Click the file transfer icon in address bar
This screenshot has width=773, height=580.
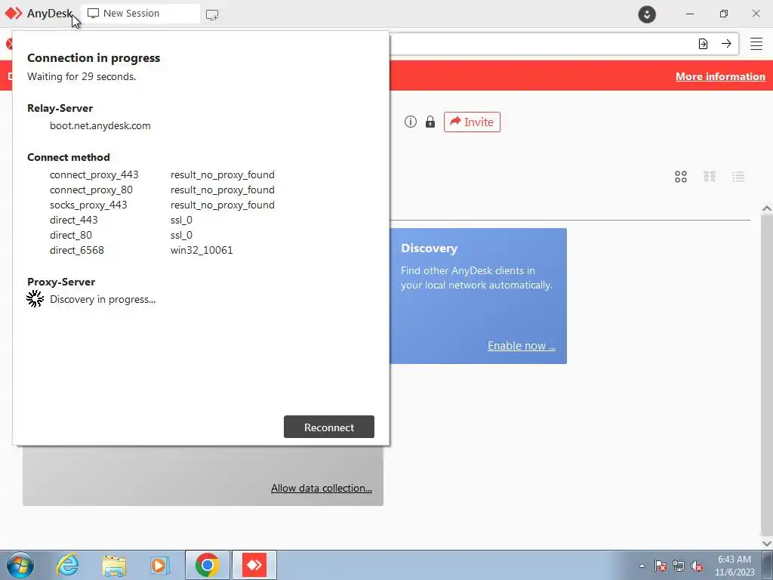click(703, 44)
